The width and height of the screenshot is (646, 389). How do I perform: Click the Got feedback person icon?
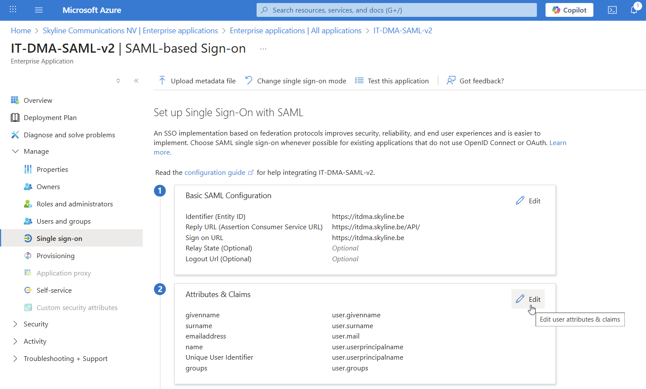click(x=451, y=80)
